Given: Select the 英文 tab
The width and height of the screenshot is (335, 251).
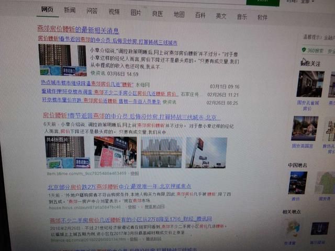Looking at the screenshot, I should click(x=221, y=16).
